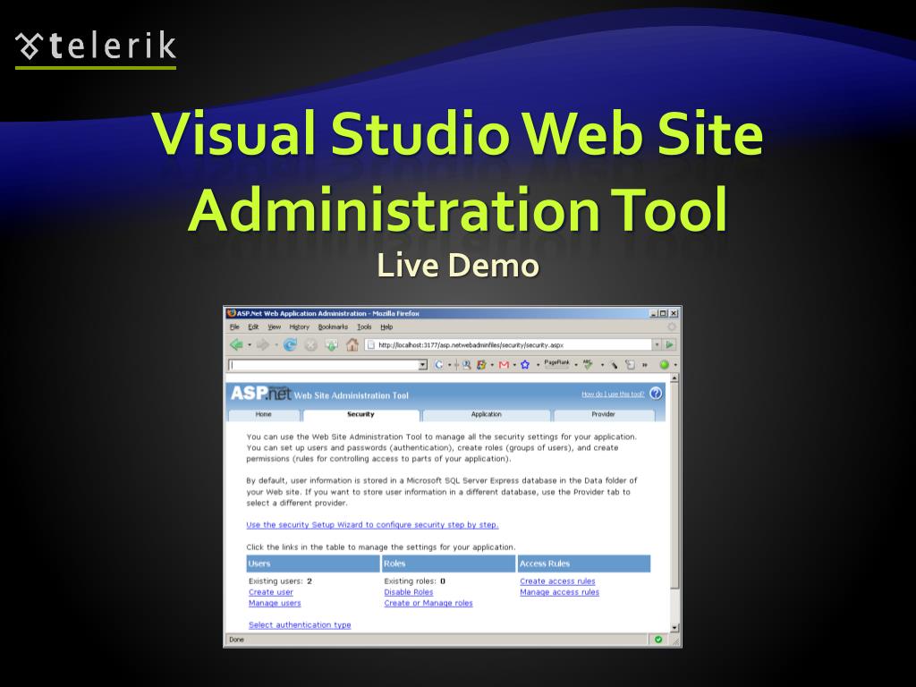Click the AutoFill form icon in Google toolbar
This screenshot has height=687, width=916.
[x=630, y=365]
